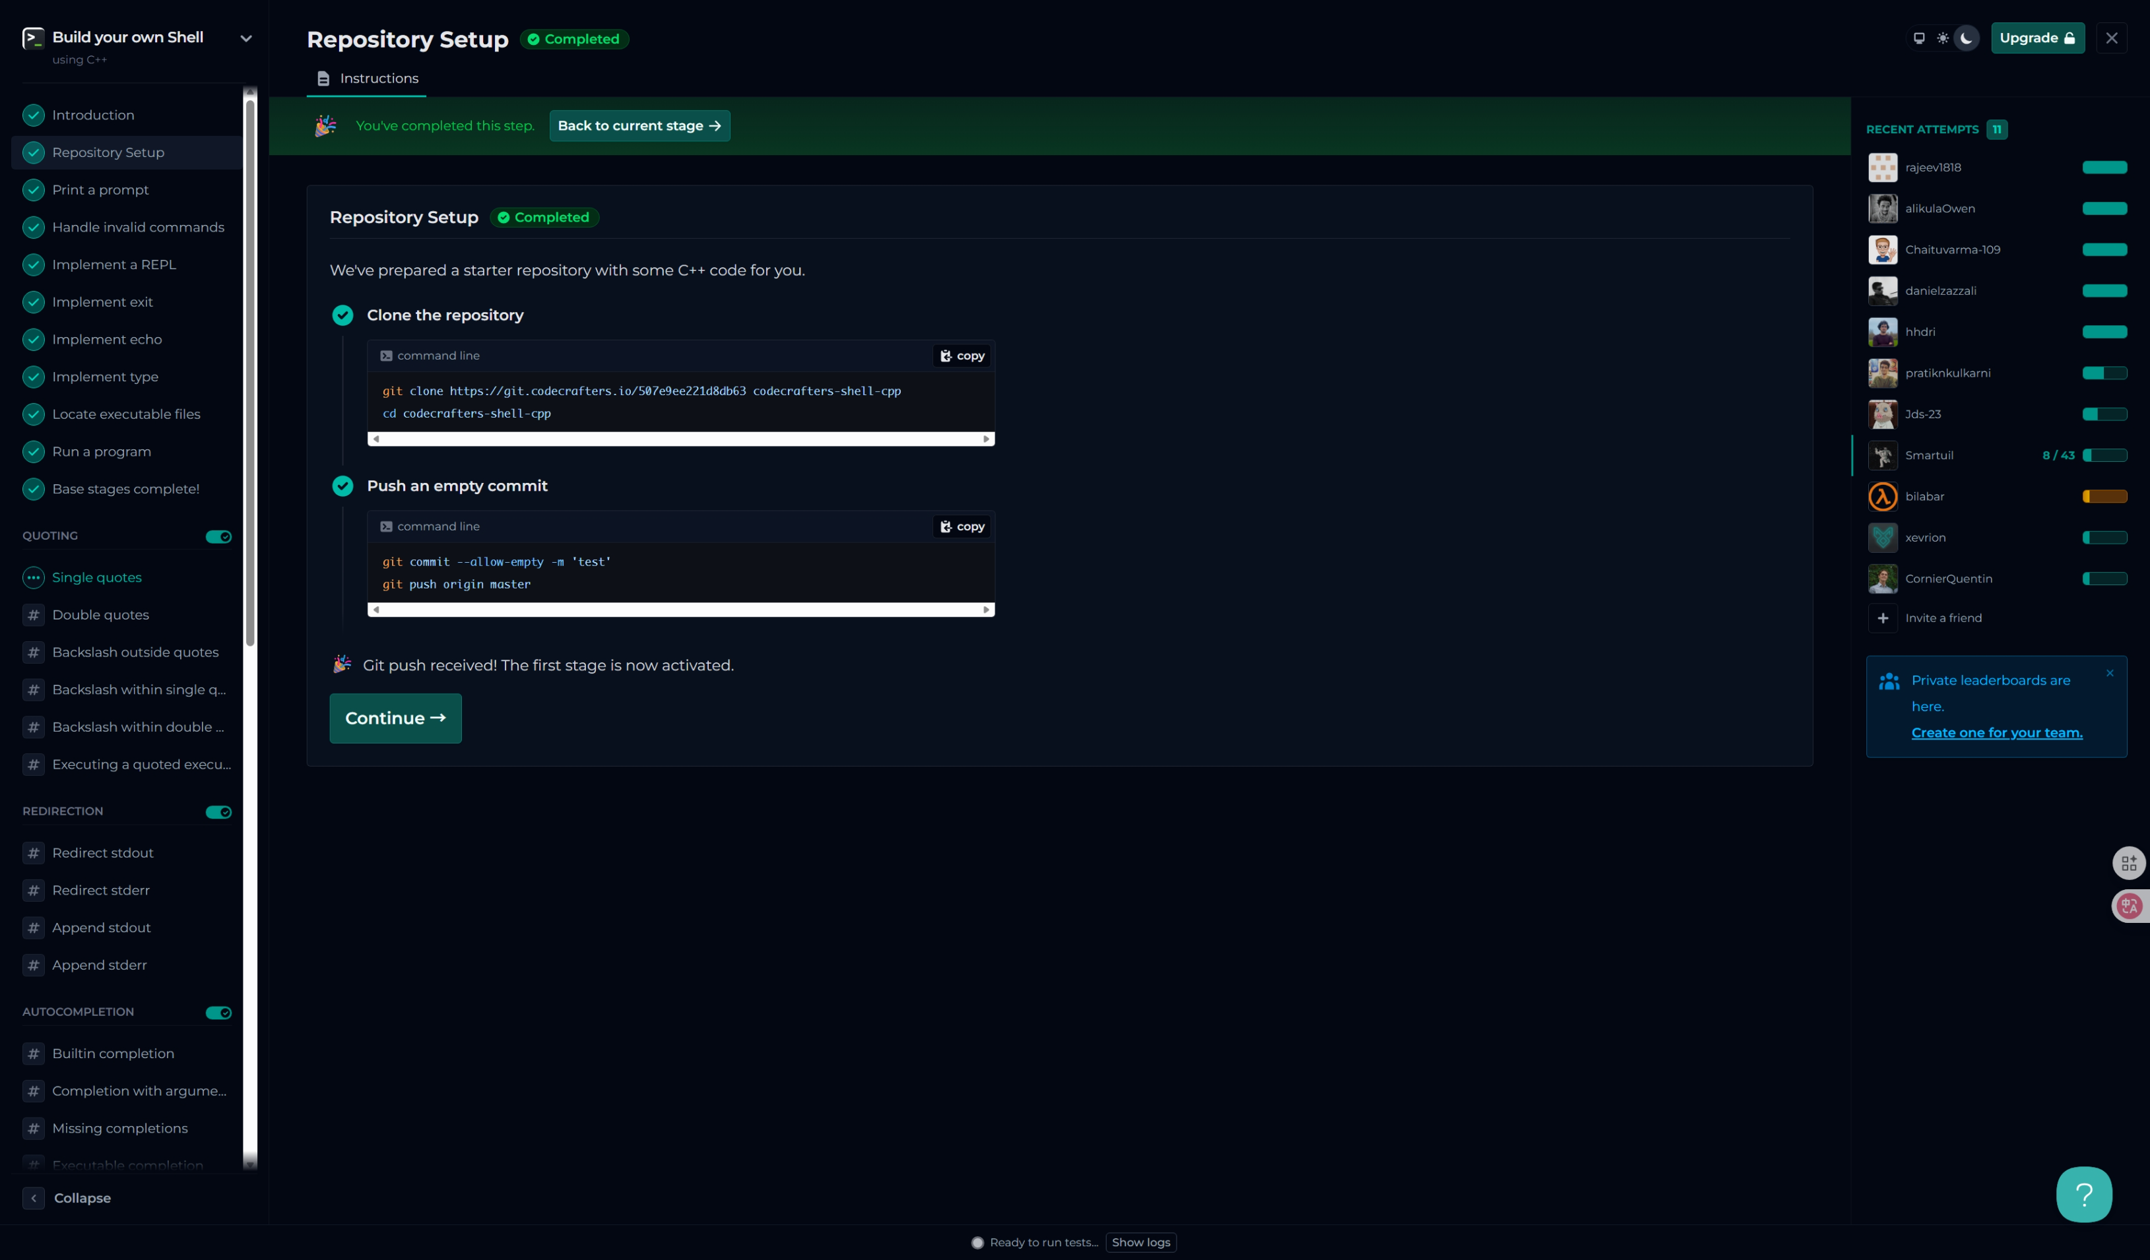Click Smartuil's progress bar
This screenshot has height=1260, width=2150.
[2104, 456]
